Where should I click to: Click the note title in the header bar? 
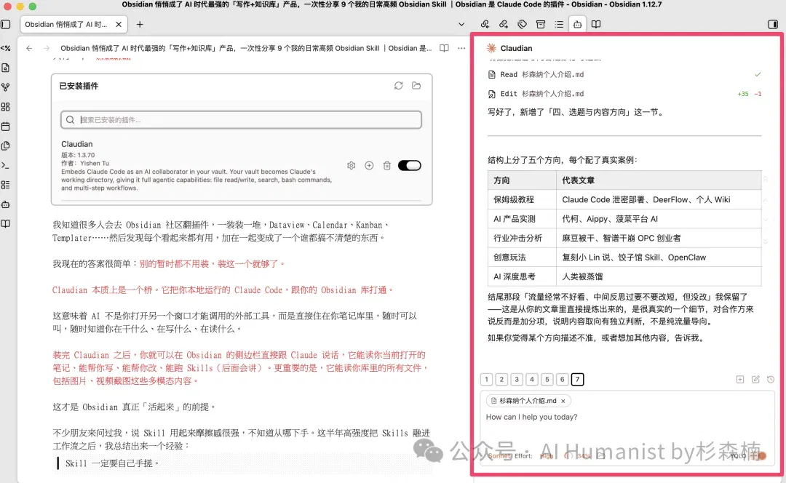(x=246, y=48)
